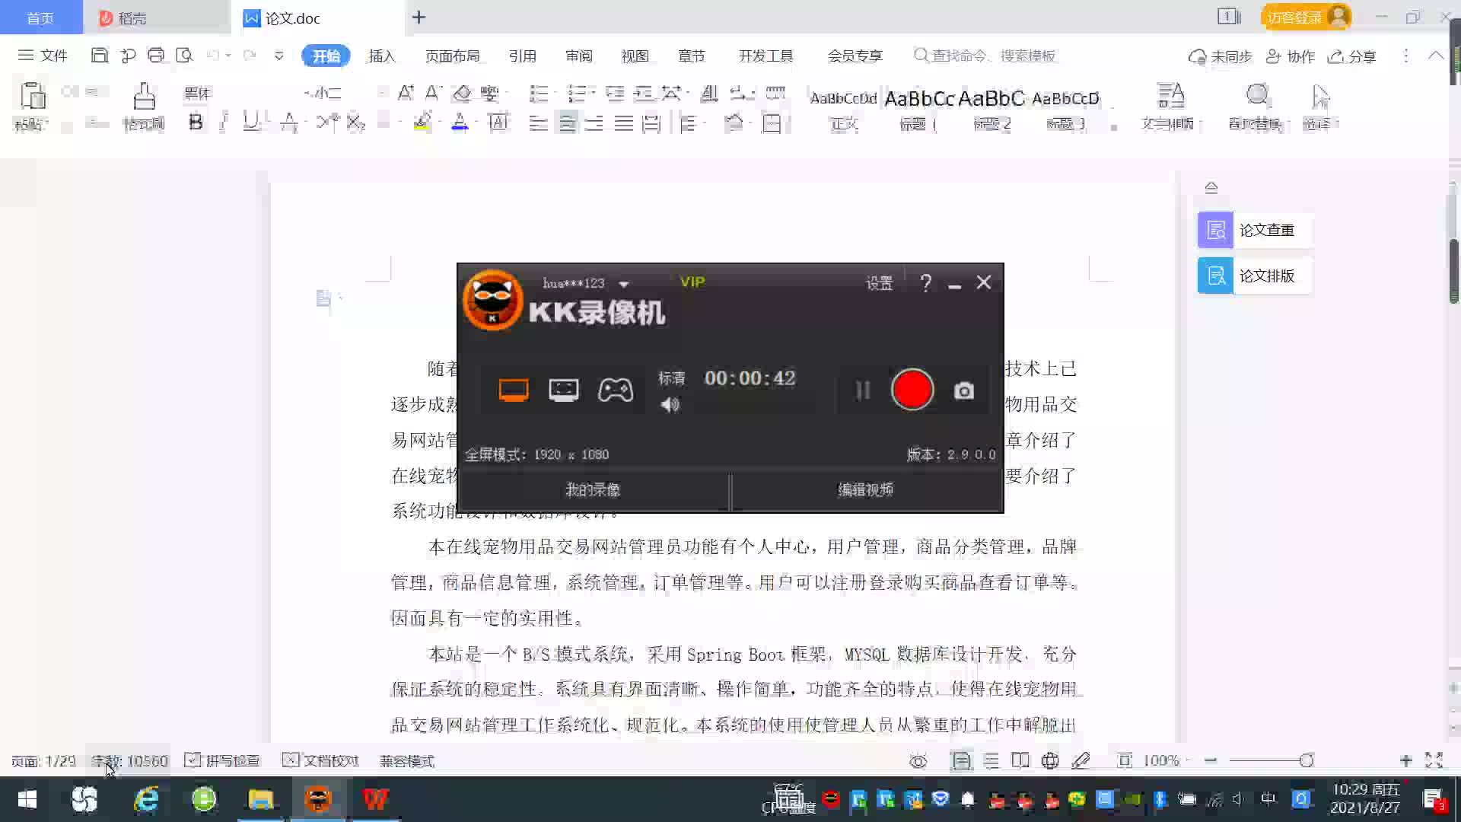The height and width of the screenshot is (822, 1461).
Task: Select region recording mode icon
Action: pos(563,390)
